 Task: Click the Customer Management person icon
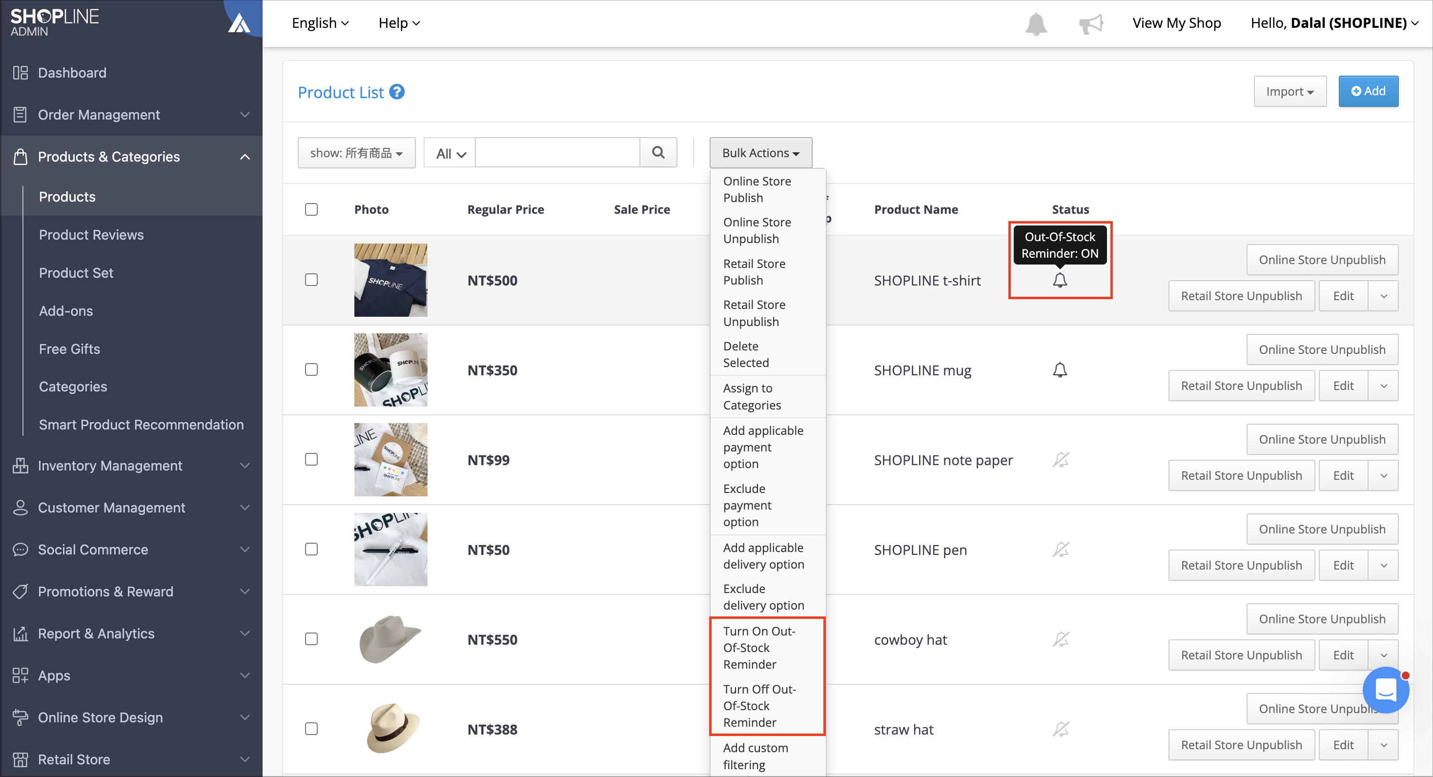point(20,507)
